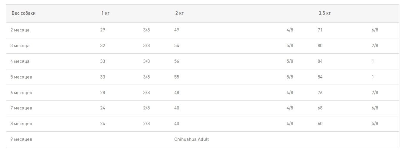Click the value 56 cell
This screenshot has width=406, height=153.
(x=177, y=61)
